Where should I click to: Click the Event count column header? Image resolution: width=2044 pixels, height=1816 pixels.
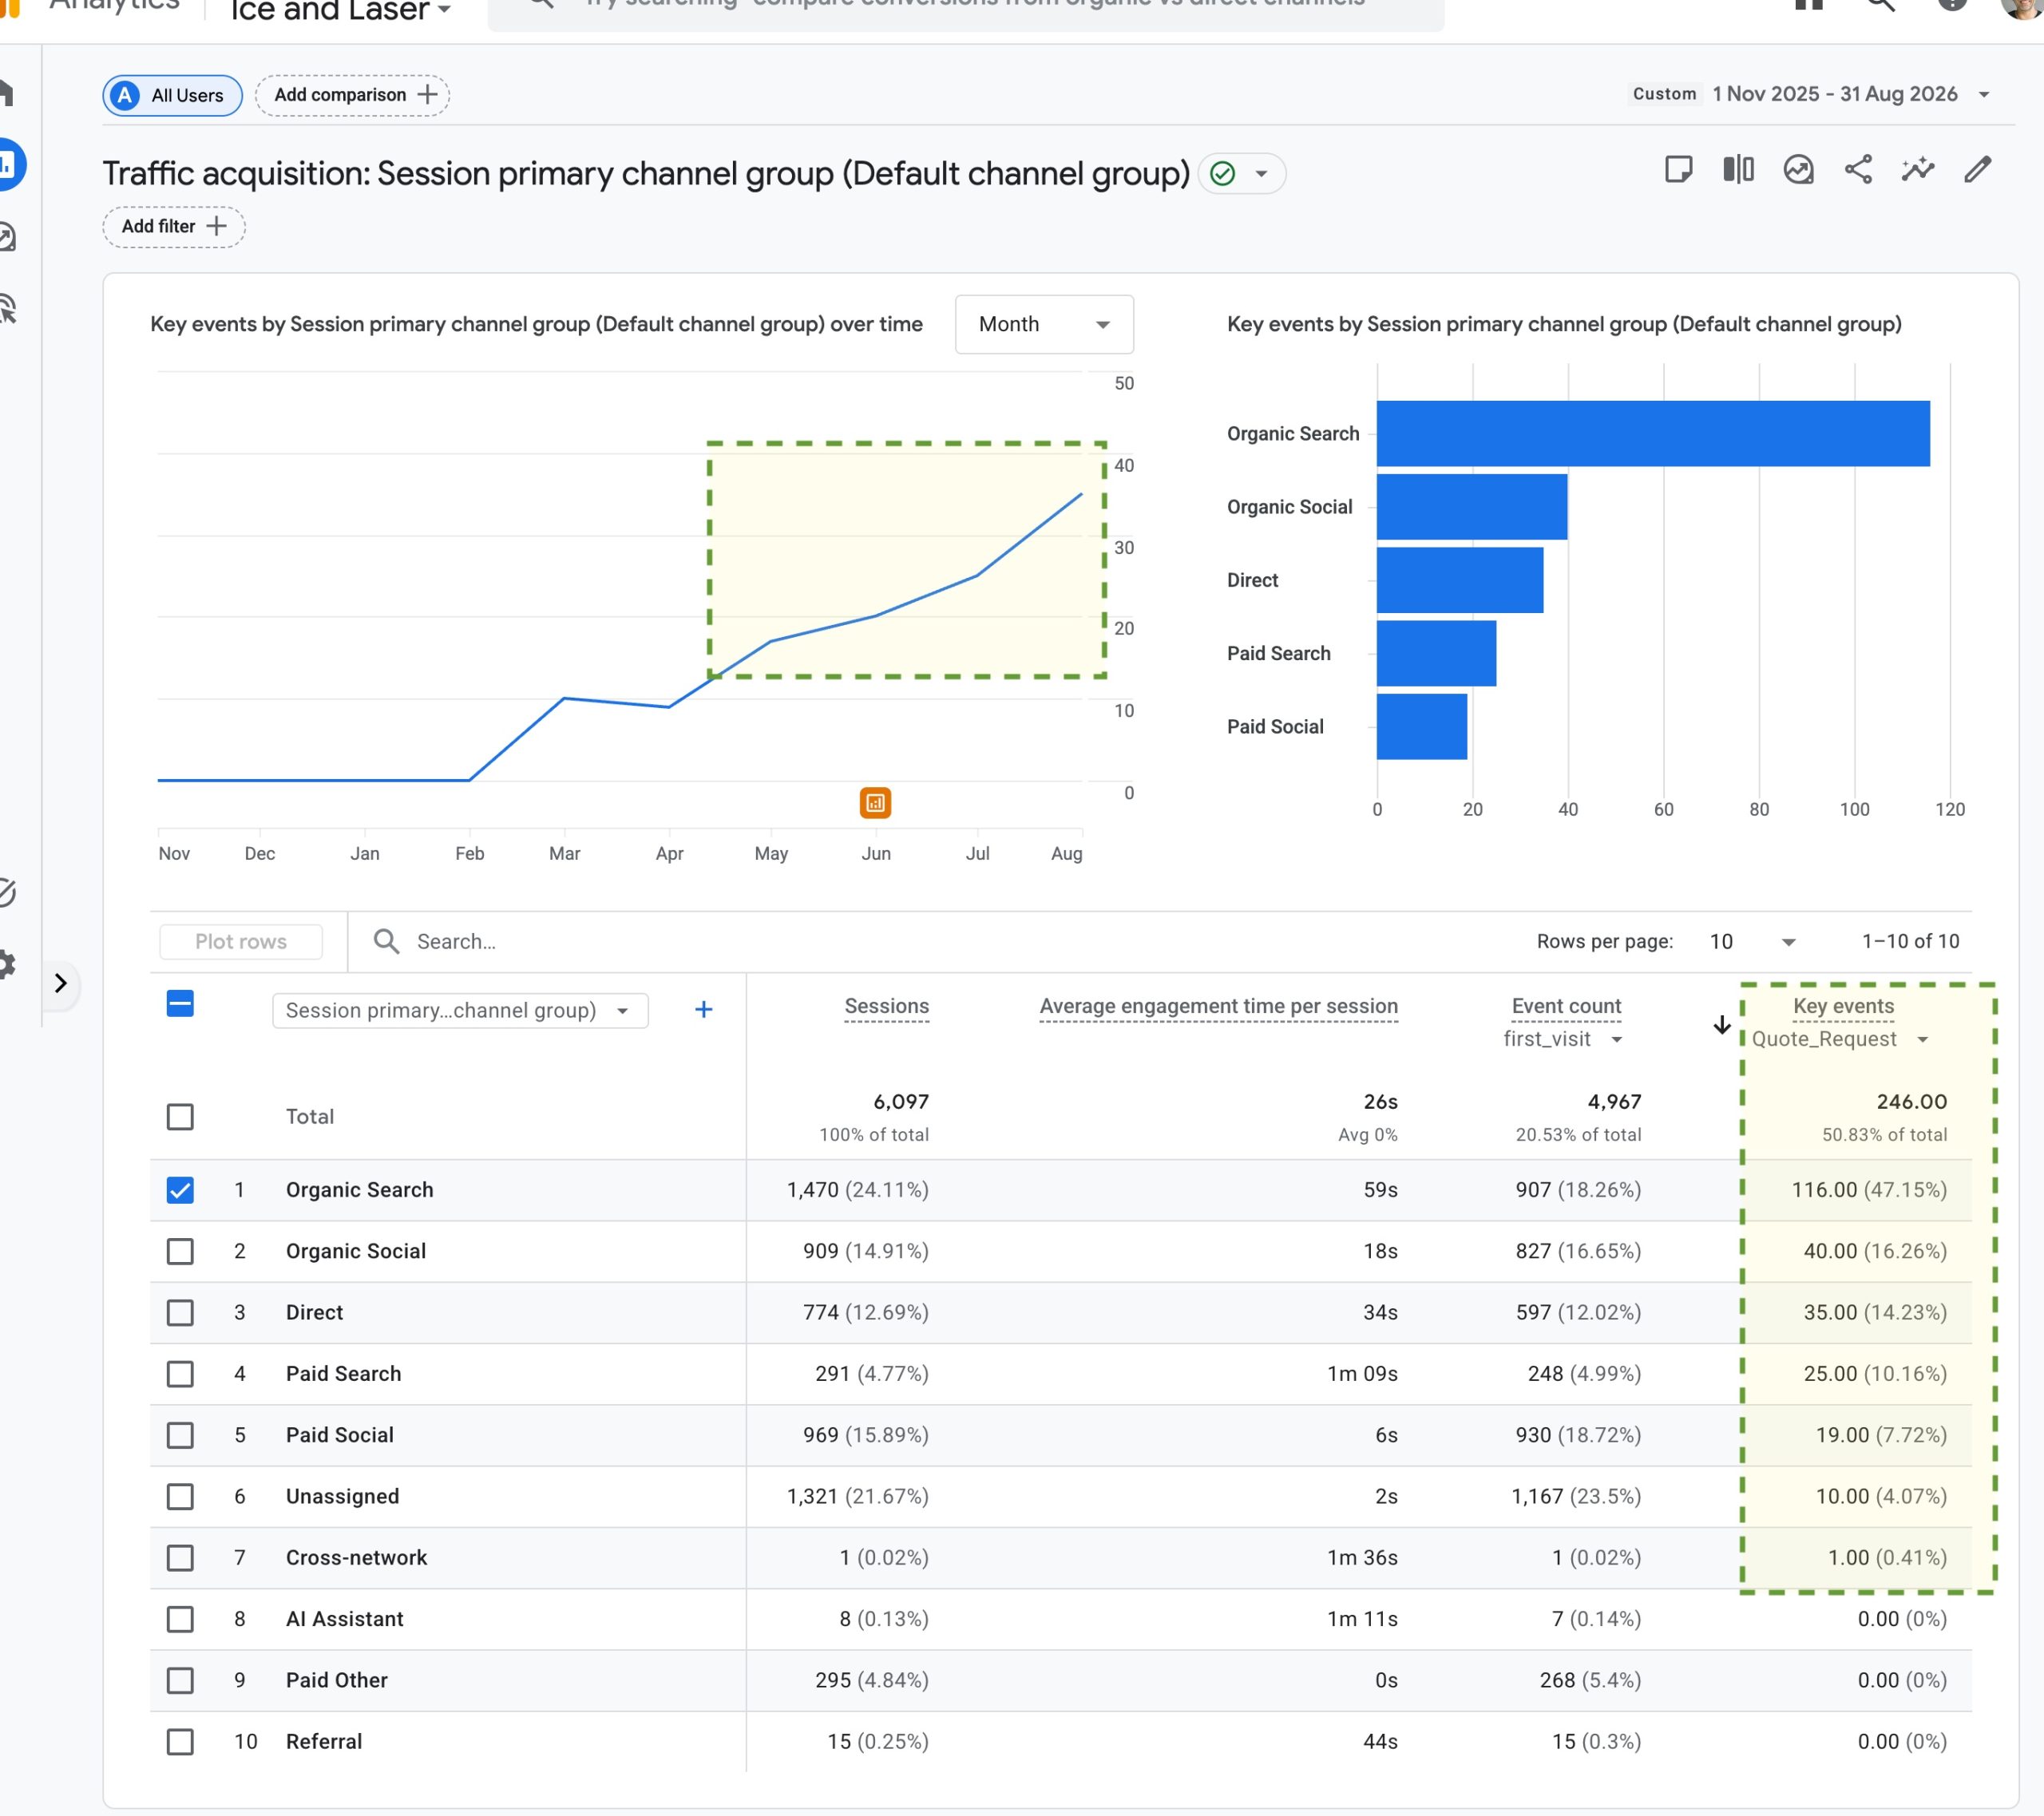pos(1566,1006)
